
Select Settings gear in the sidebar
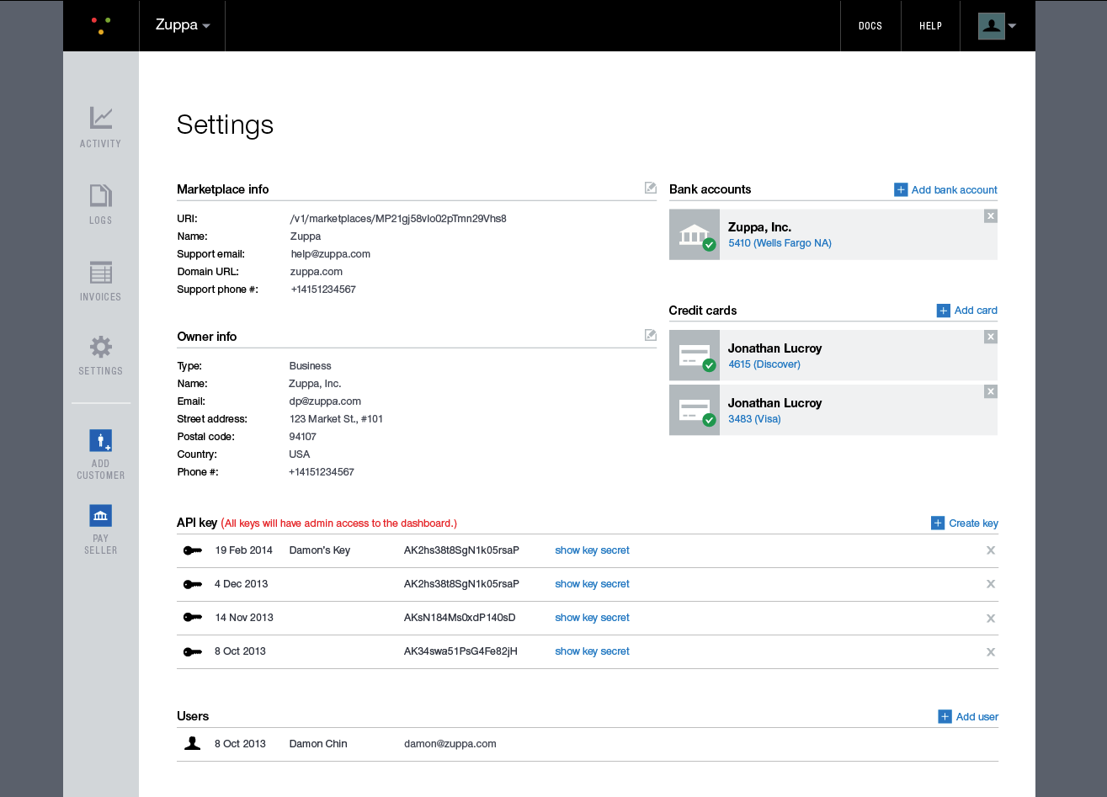coord(101,355)
